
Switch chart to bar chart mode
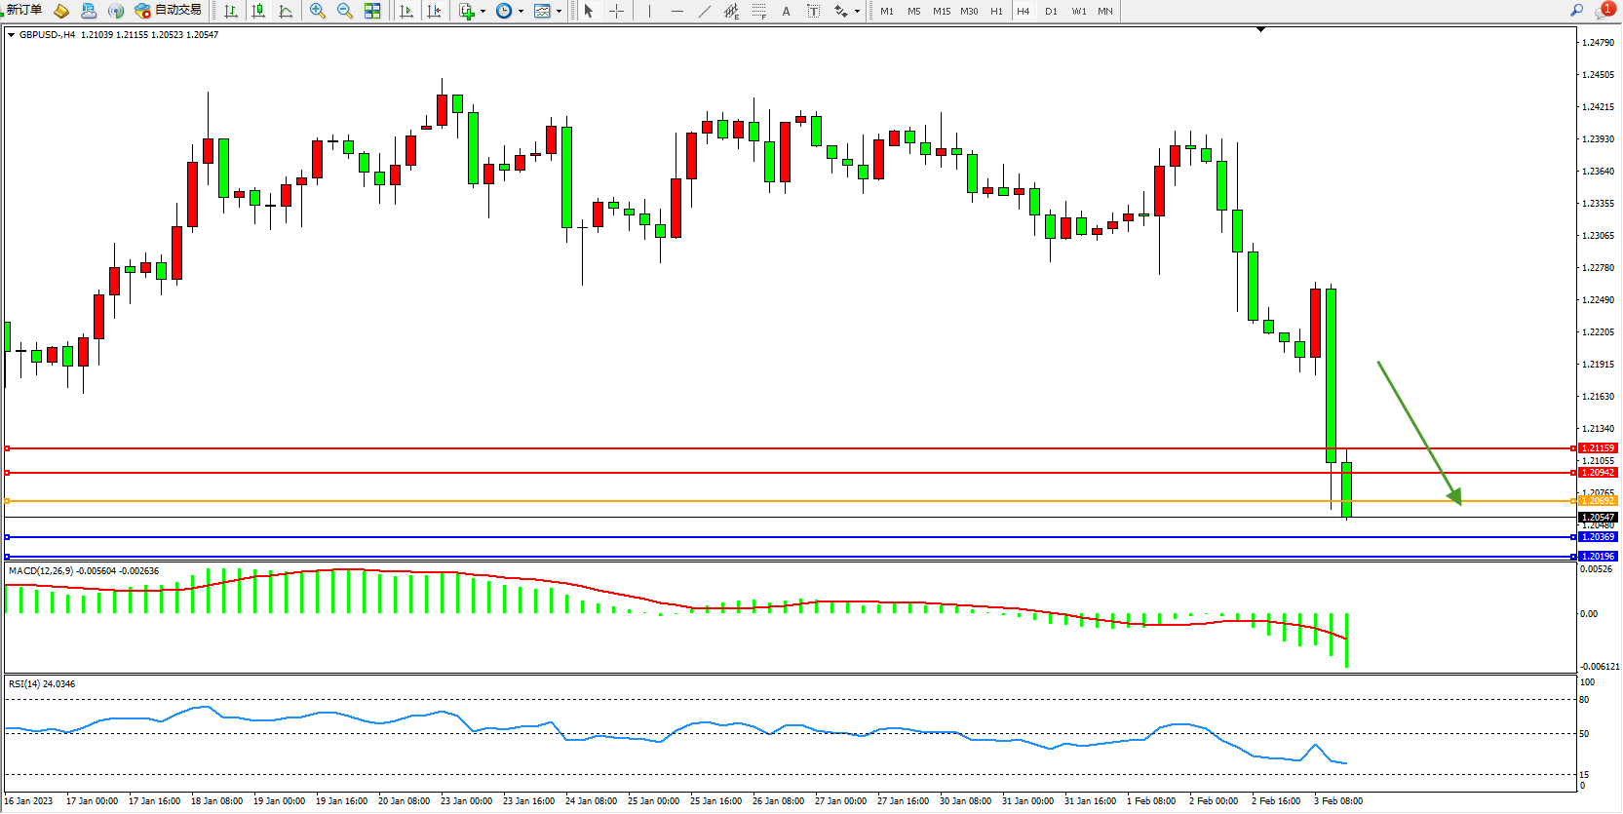pos(231,11)
